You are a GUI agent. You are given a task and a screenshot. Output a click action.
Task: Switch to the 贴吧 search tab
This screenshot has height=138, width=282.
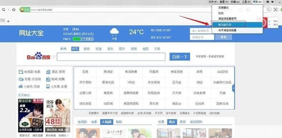(x=87, y=49)
